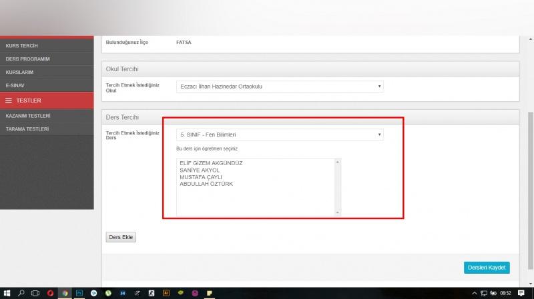
Task: Open Photoshop from the taskbar
Action: [79, 293]
